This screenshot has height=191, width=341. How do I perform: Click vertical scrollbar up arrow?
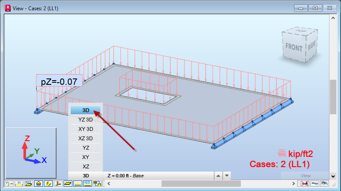click(333, 18)
